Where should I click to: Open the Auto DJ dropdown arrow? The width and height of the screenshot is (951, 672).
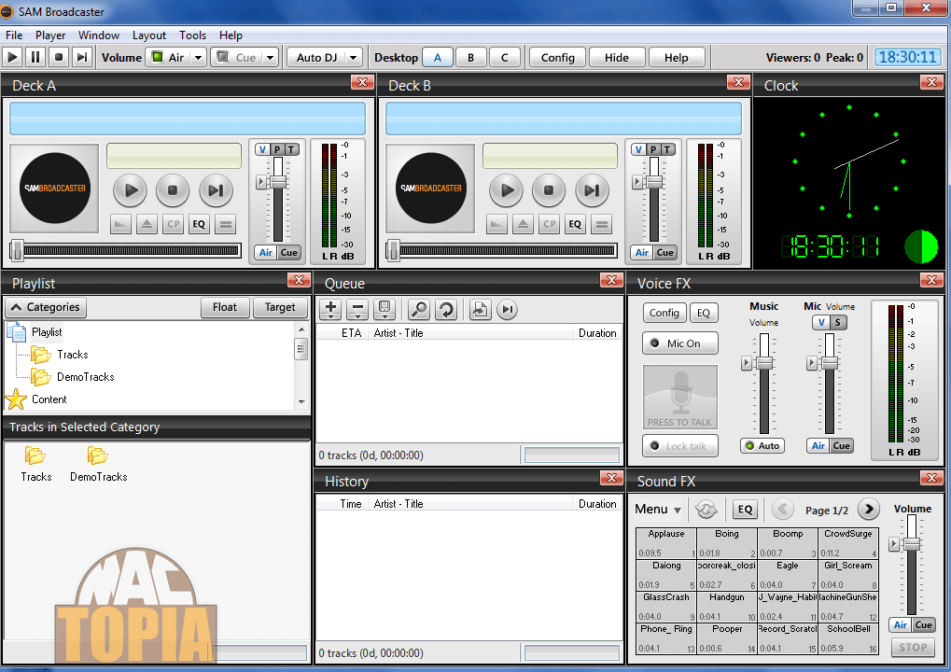coord(353,58)
